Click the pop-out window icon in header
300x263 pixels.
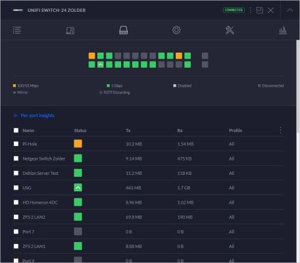tap(260, 11)
